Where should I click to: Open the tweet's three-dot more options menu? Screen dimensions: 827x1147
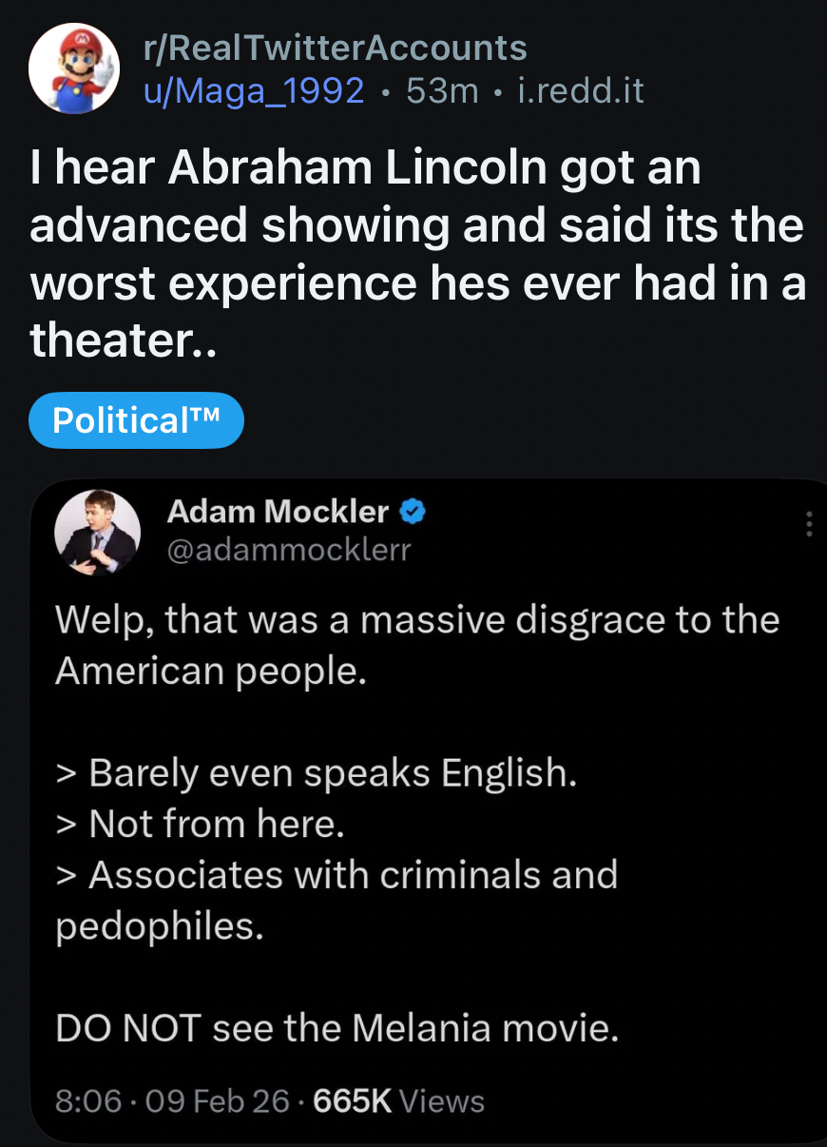pos(809,524)
